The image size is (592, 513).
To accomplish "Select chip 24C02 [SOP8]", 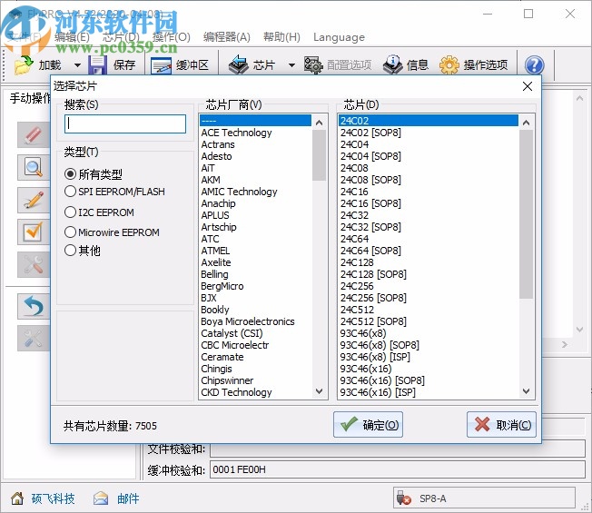I will click(x=429, y=133).
